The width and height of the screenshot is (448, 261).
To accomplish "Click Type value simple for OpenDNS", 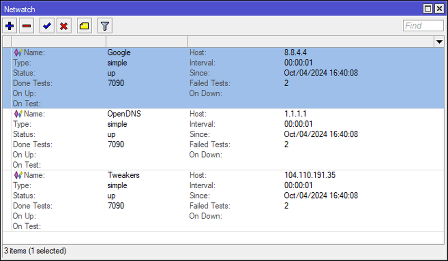I will click(x=117, y=124).
